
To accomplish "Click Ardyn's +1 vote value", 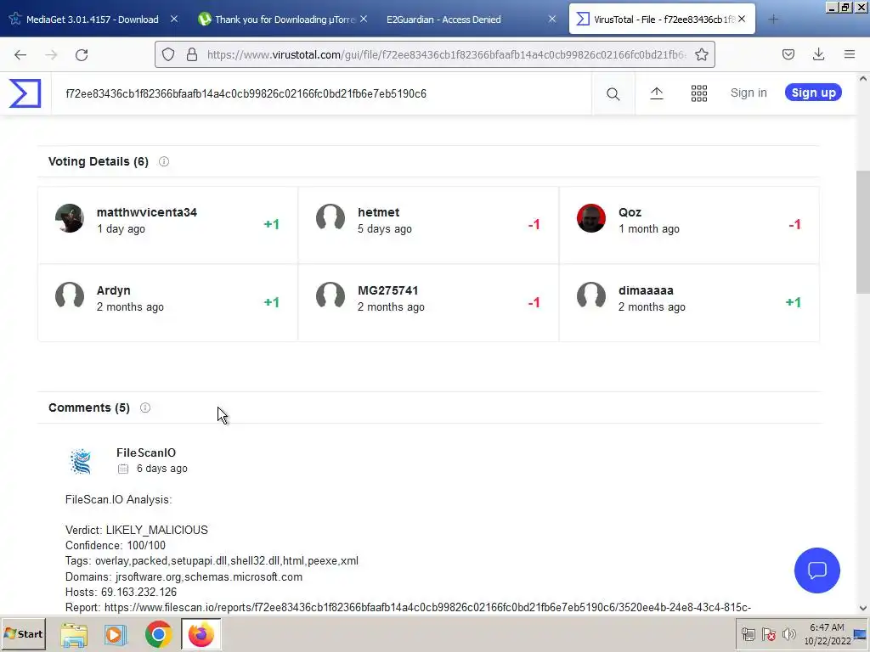I will [x=271, y=303].
